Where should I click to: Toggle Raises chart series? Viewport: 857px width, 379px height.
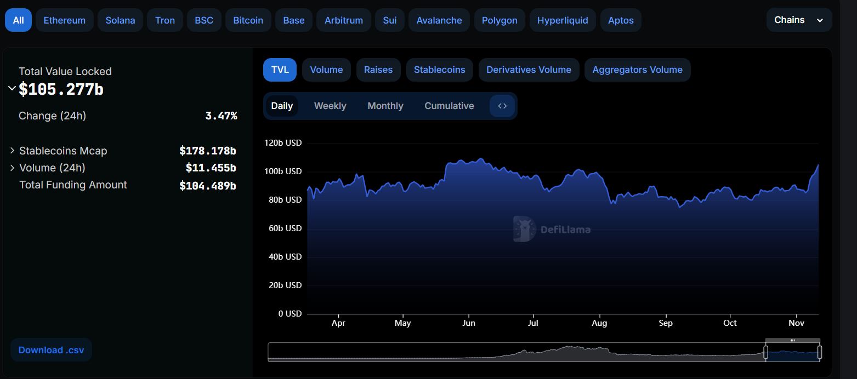coord(378,70)
